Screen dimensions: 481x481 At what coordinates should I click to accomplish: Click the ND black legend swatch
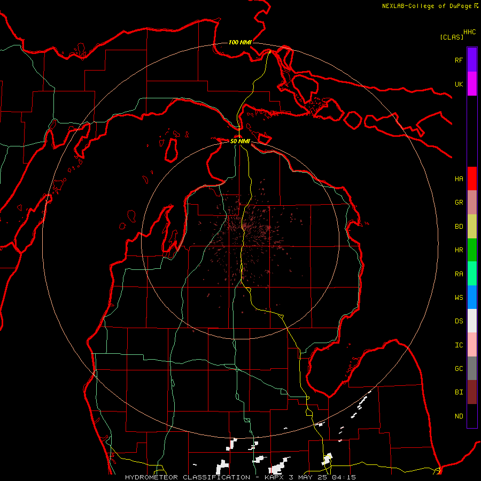tap(472, 416)
